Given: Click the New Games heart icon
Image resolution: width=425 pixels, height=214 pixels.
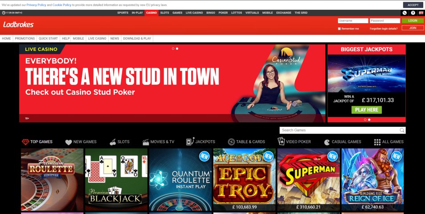Looking at the screenshot, I should click(x=69, y=142).
